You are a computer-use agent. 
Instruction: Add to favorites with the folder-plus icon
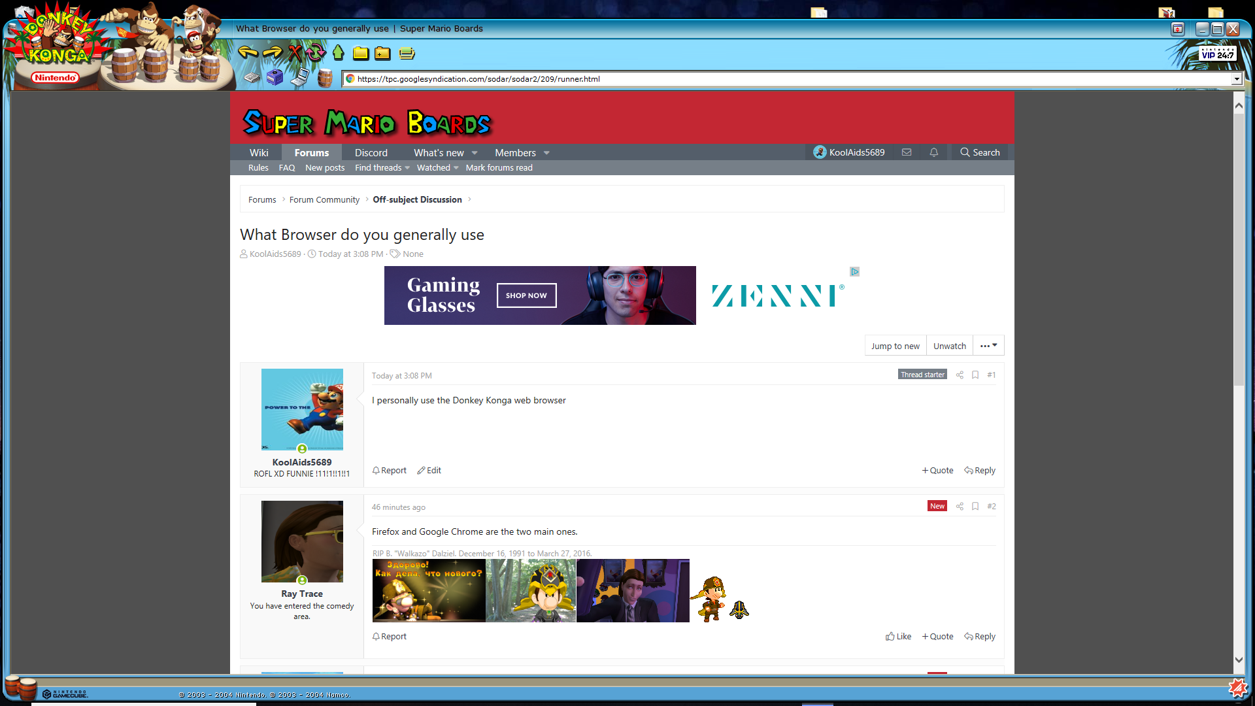pos(382,53)
